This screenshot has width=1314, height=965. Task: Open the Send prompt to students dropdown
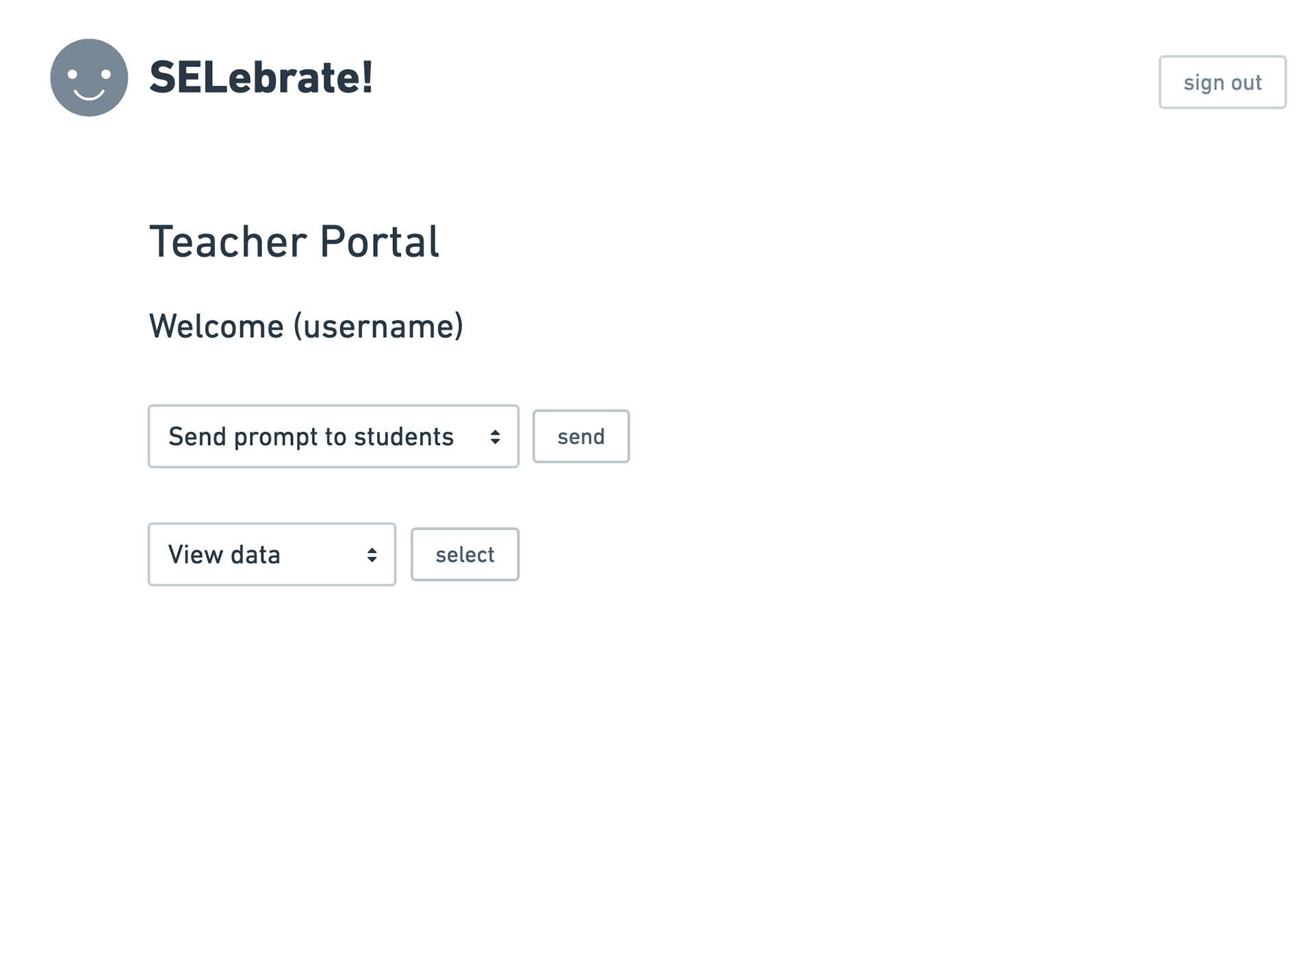(x=333, y=437)
